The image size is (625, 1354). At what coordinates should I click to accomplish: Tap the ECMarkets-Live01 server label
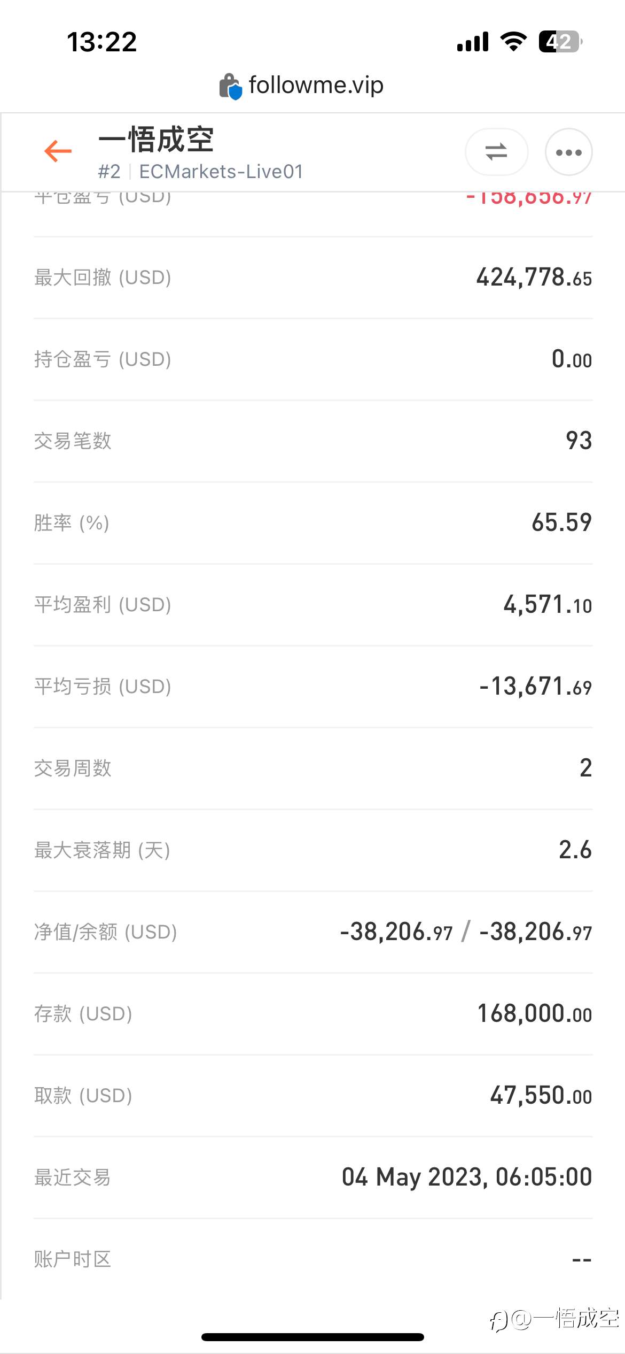tap(221, 172)
